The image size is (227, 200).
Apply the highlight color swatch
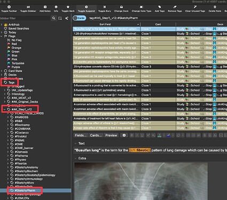168,135
